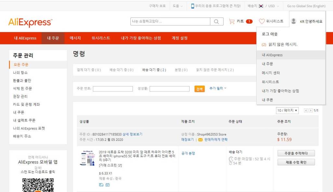The width and height of the screenshot is (333, 192).
Task: Filter by 읽지 않은 주문 메시지 (2)
Action: [215, 70]
